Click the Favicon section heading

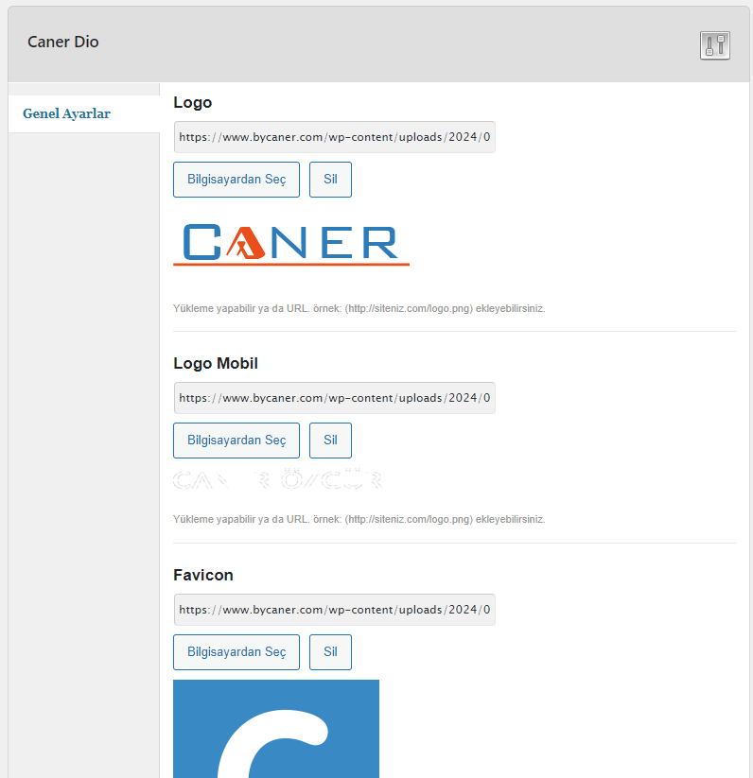(203, 575)
